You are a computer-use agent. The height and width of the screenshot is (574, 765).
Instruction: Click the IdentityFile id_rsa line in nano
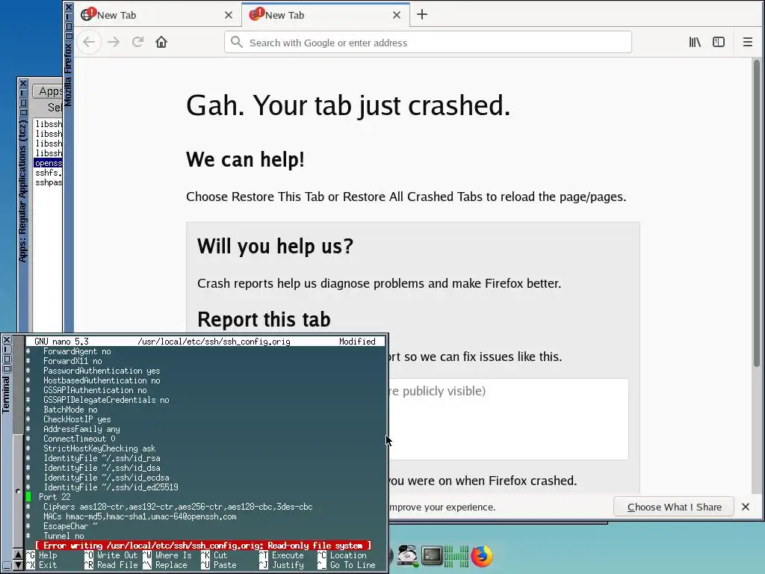tap(102, 458)
